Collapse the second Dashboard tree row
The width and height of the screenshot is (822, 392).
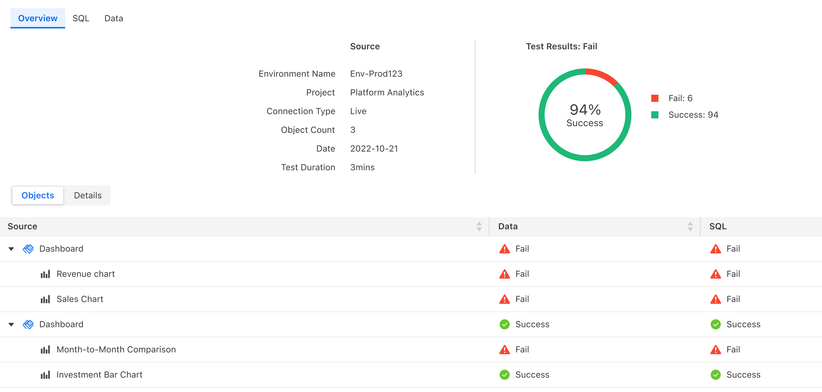click(x=11, y=324)
